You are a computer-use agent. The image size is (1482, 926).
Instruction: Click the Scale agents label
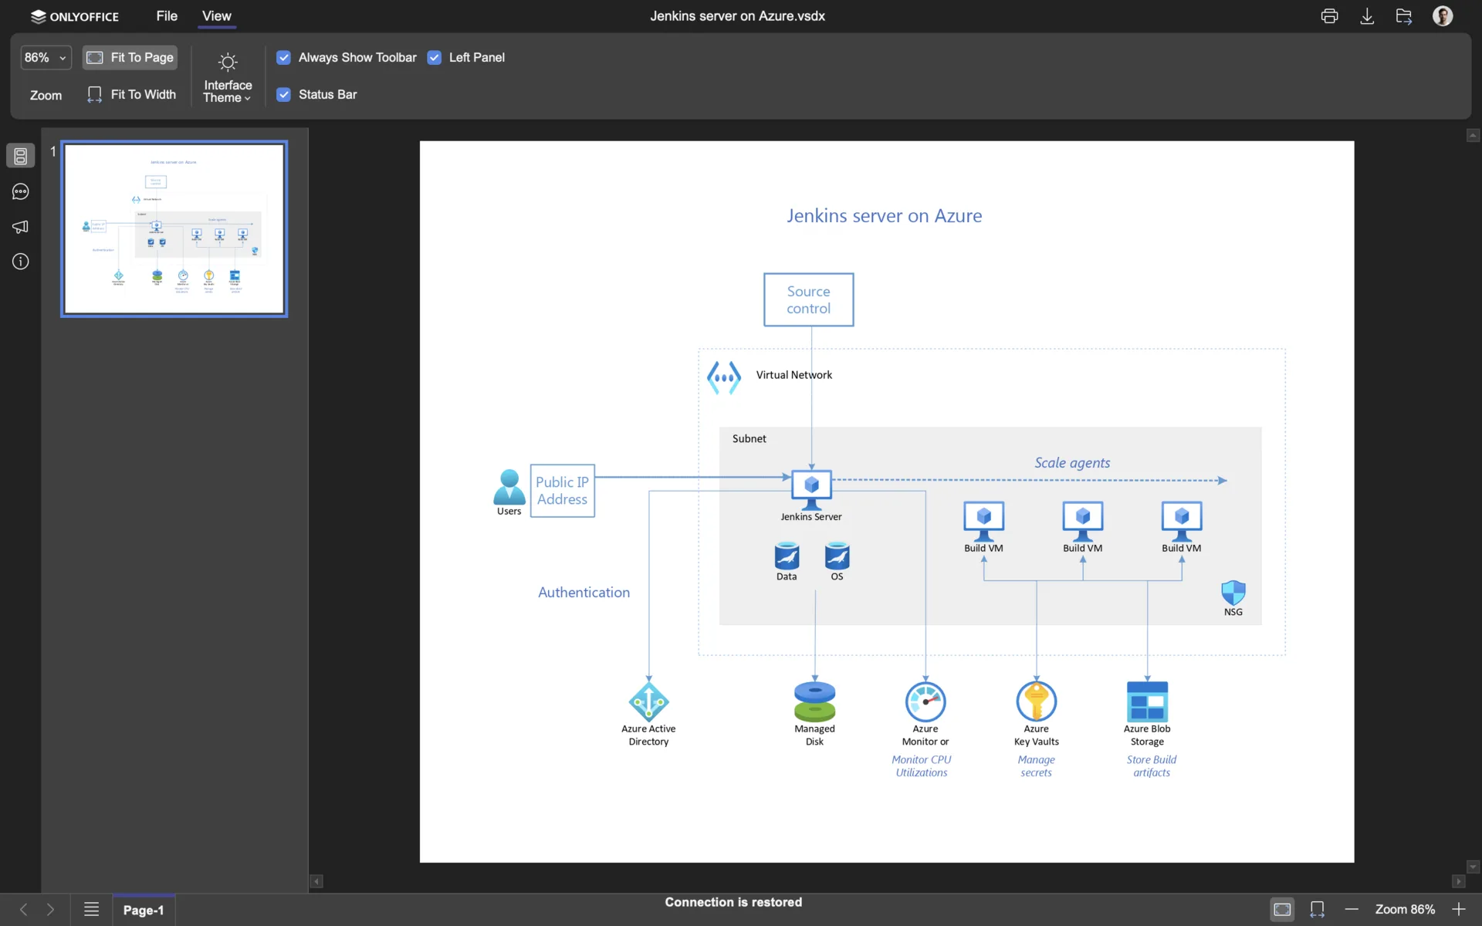pos(1072,463)
